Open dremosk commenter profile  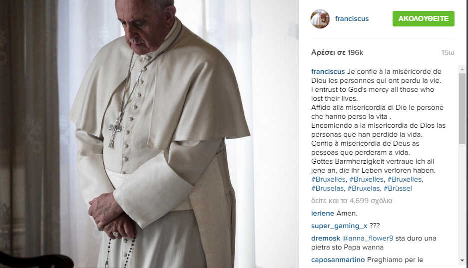[326, 239]
